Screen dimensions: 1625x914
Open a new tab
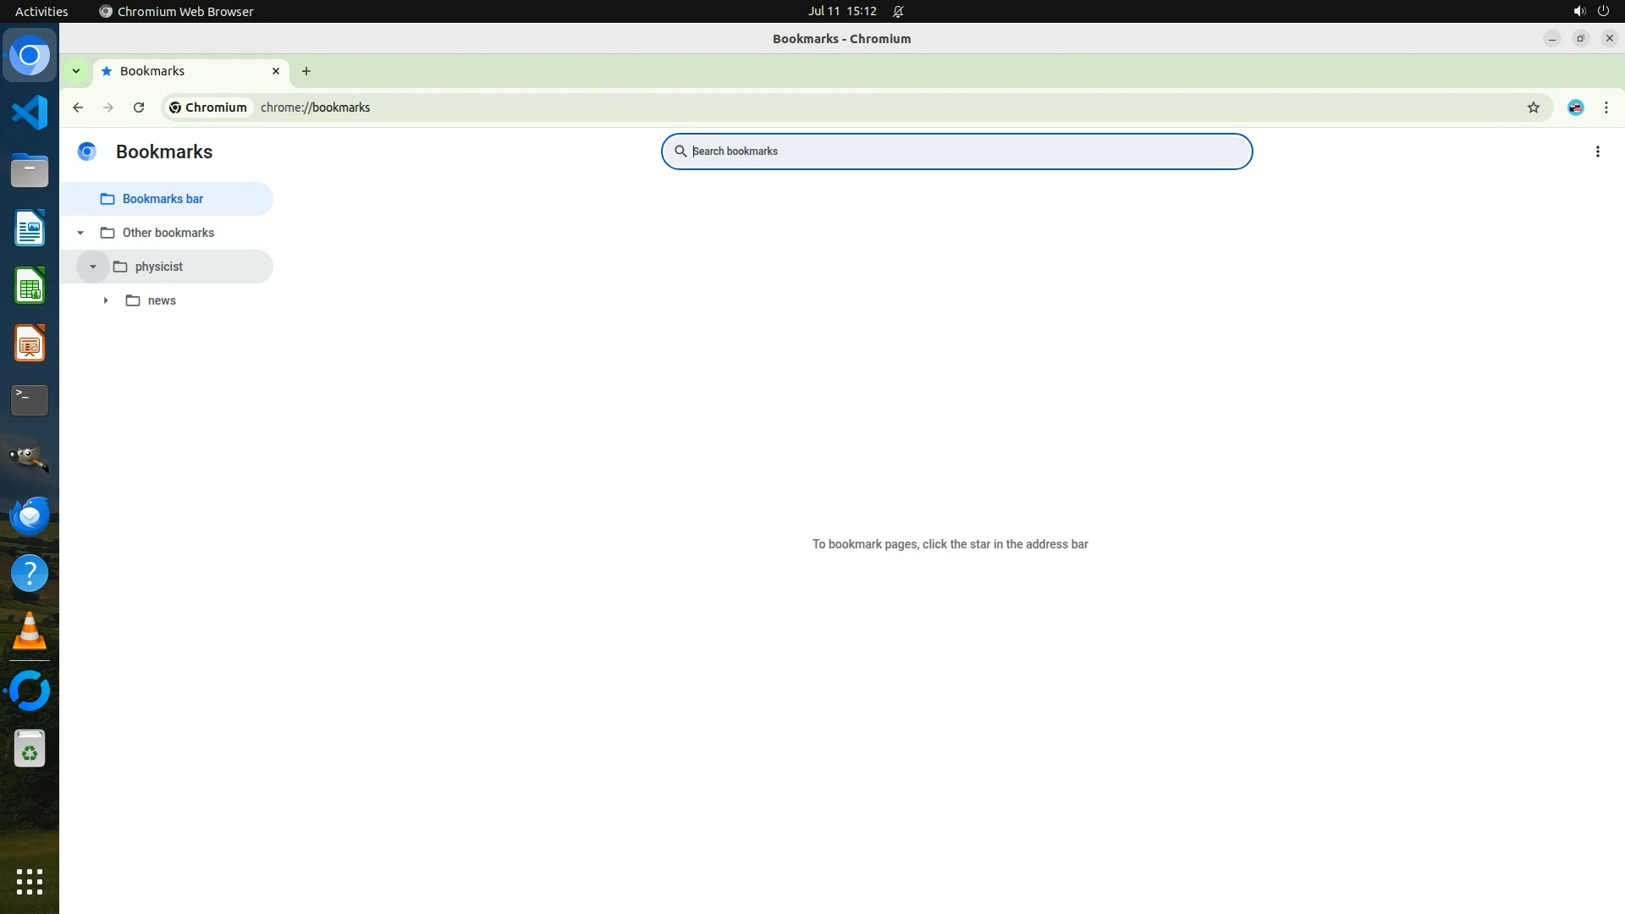point(306,71)
